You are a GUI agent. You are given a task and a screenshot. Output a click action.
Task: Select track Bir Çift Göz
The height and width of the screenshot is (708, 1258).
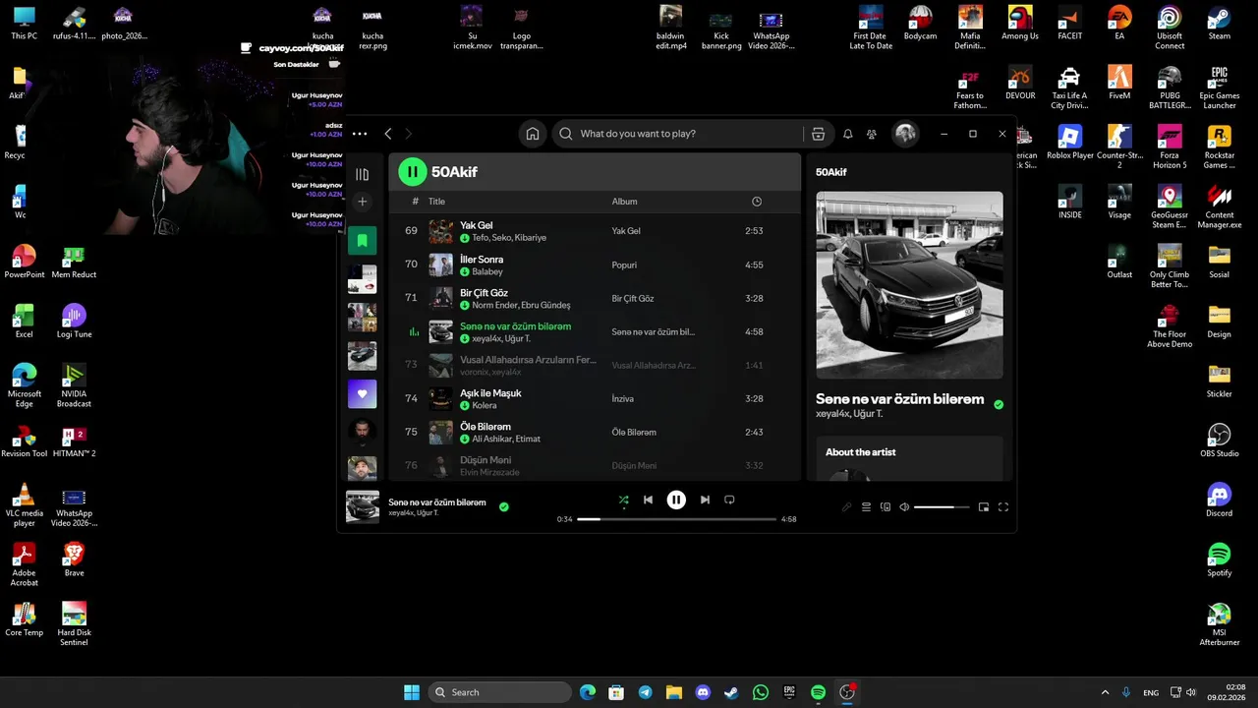coord(595,298)
